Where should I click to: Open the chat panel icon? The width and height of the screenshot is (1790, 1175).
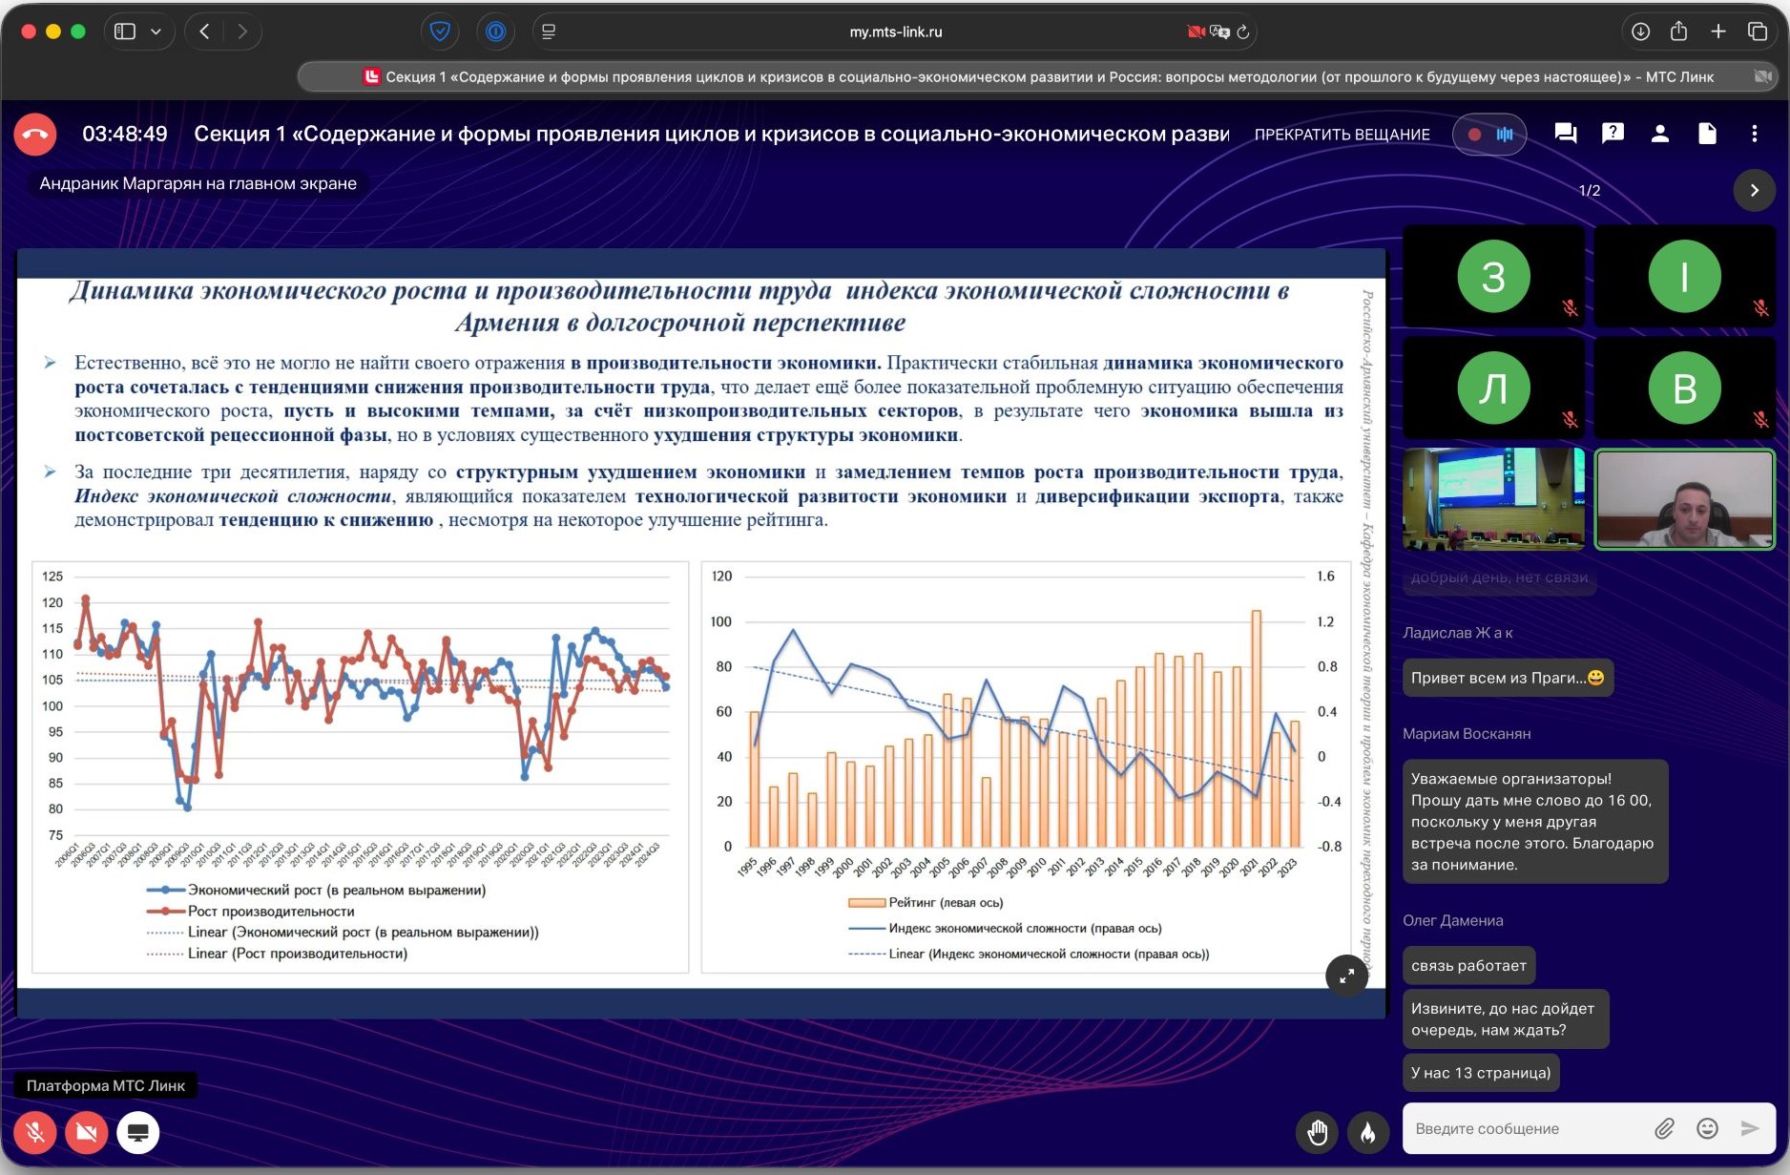[1565, 134]
